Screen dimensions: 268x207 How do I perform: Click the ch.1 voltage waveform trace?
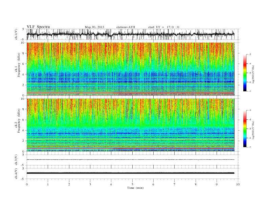tap(130, 34)
